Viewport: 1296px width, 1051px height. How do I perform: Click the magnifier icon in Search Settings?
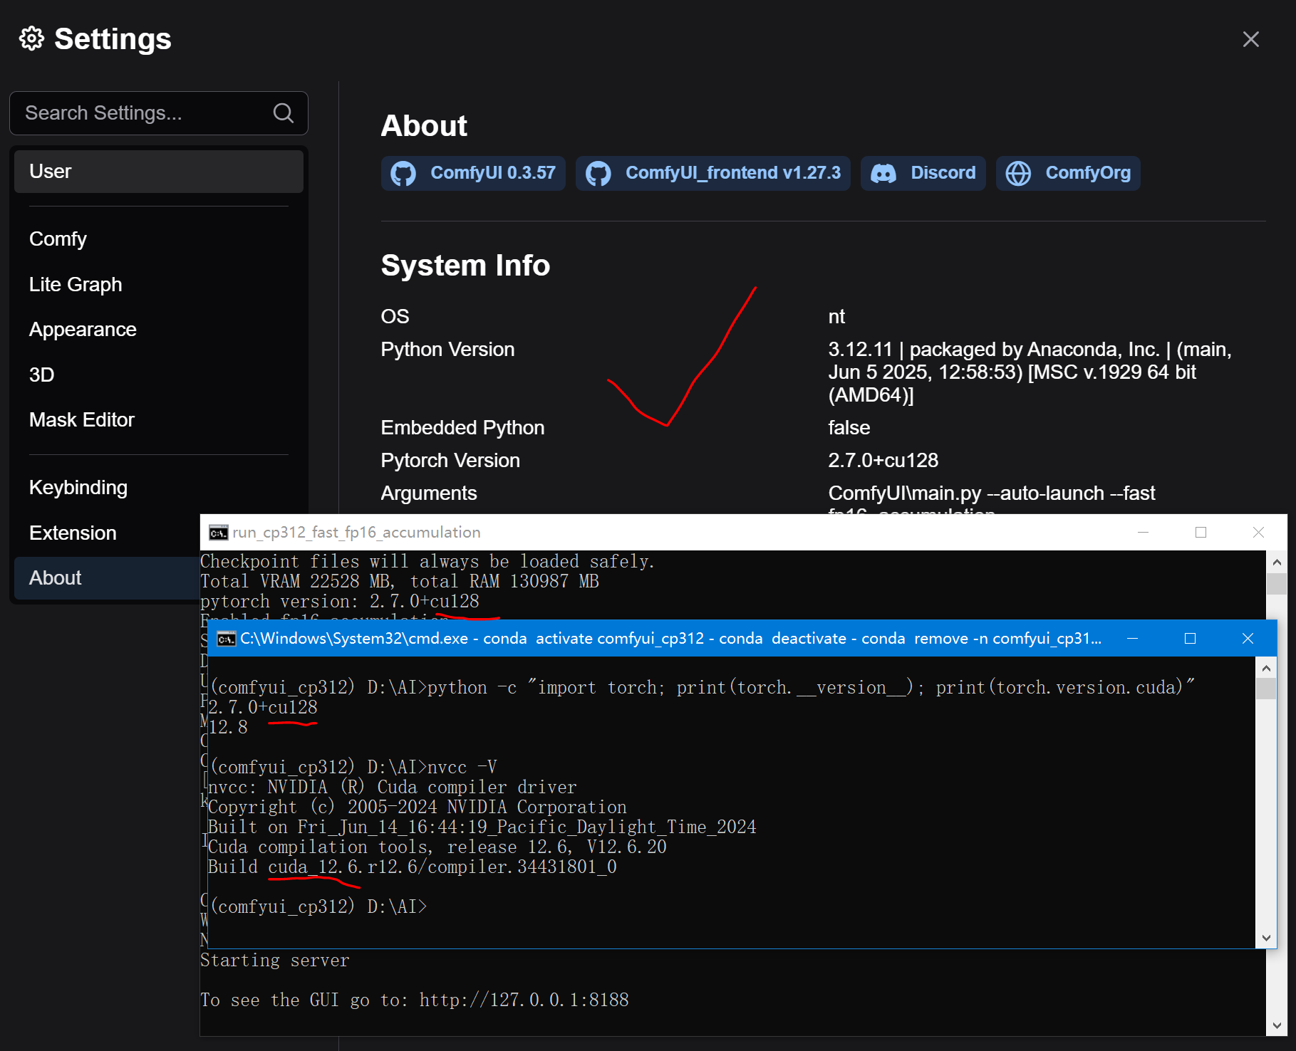tap(283, 113)
